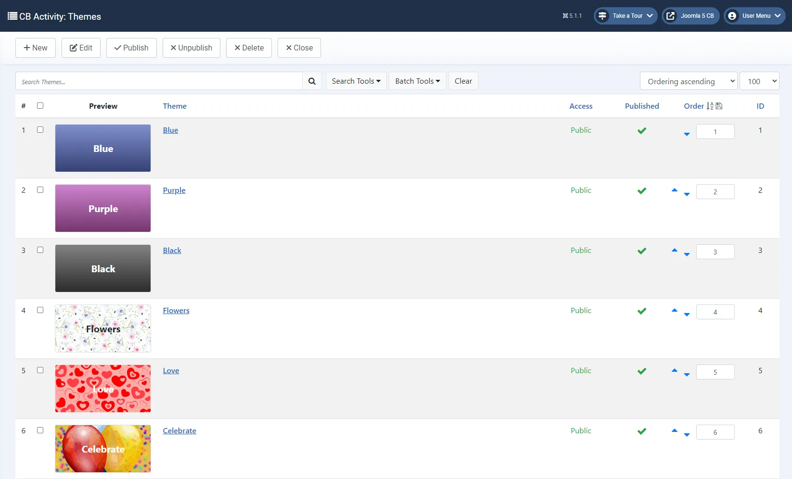This screenshot has width=792, height=479.
Task: Sort by the Theme column header
Action: pos(175,106)
